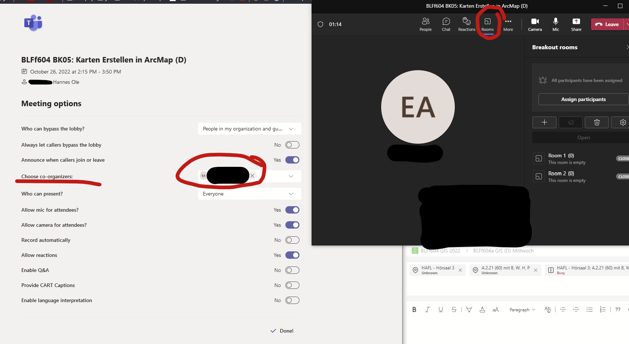This screenshot has width=629, height=344.
Task: Open the People panel in meeting toolbar
Action: tap(425, 24)
